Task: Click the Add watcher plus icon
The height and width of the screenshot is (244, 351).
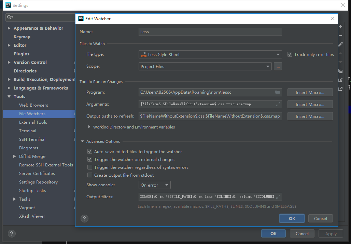Action: tap(340, 27)
